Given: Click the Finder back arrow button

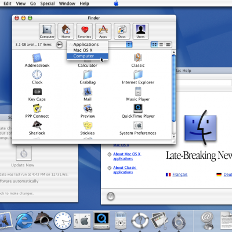Looking at the screenshot, I should pyautogui.click(x=60, y=45).
